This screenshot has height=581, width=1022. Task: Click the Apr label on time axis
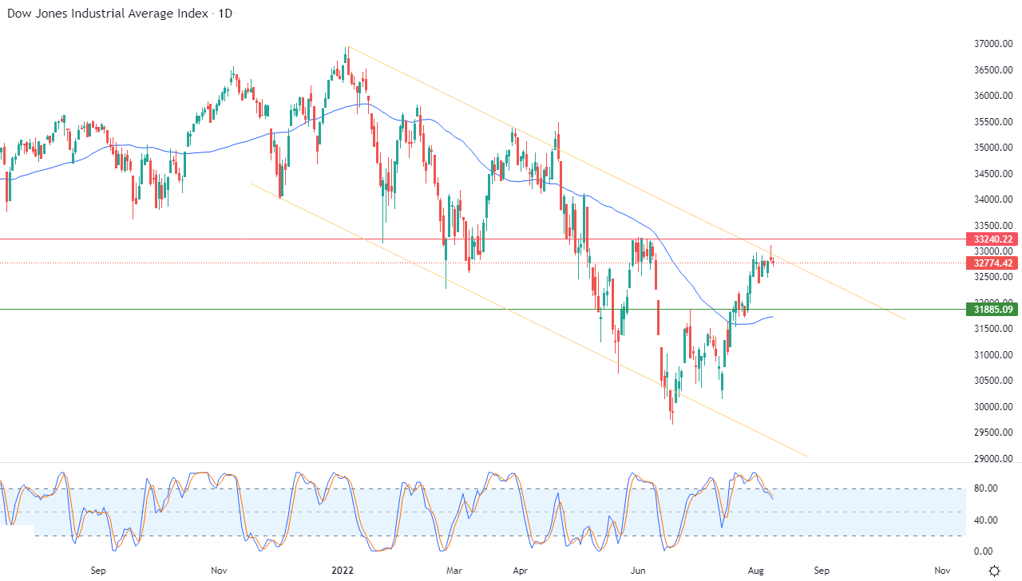coord(521,571)
